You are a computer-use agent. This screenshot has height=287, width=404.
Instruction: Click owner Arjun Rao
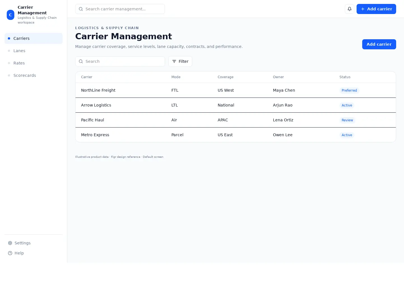pos(283,105)
